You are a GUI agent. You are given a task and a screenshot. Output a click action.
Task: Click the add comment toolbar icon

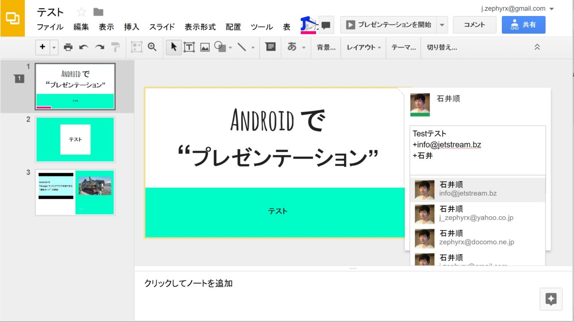pos(270,47)
